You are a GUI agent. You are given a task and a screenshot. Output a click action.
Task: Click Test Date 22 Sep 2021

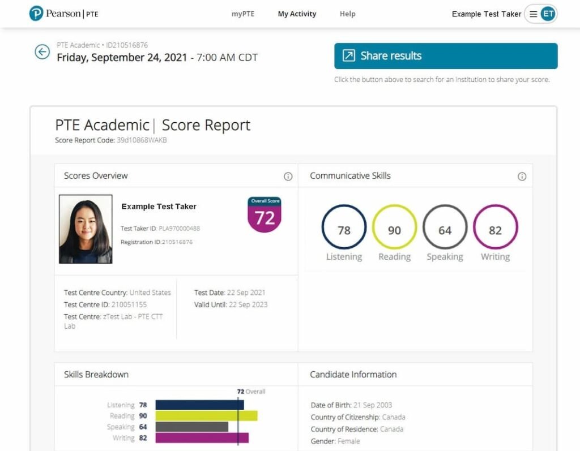coord(230,293)
